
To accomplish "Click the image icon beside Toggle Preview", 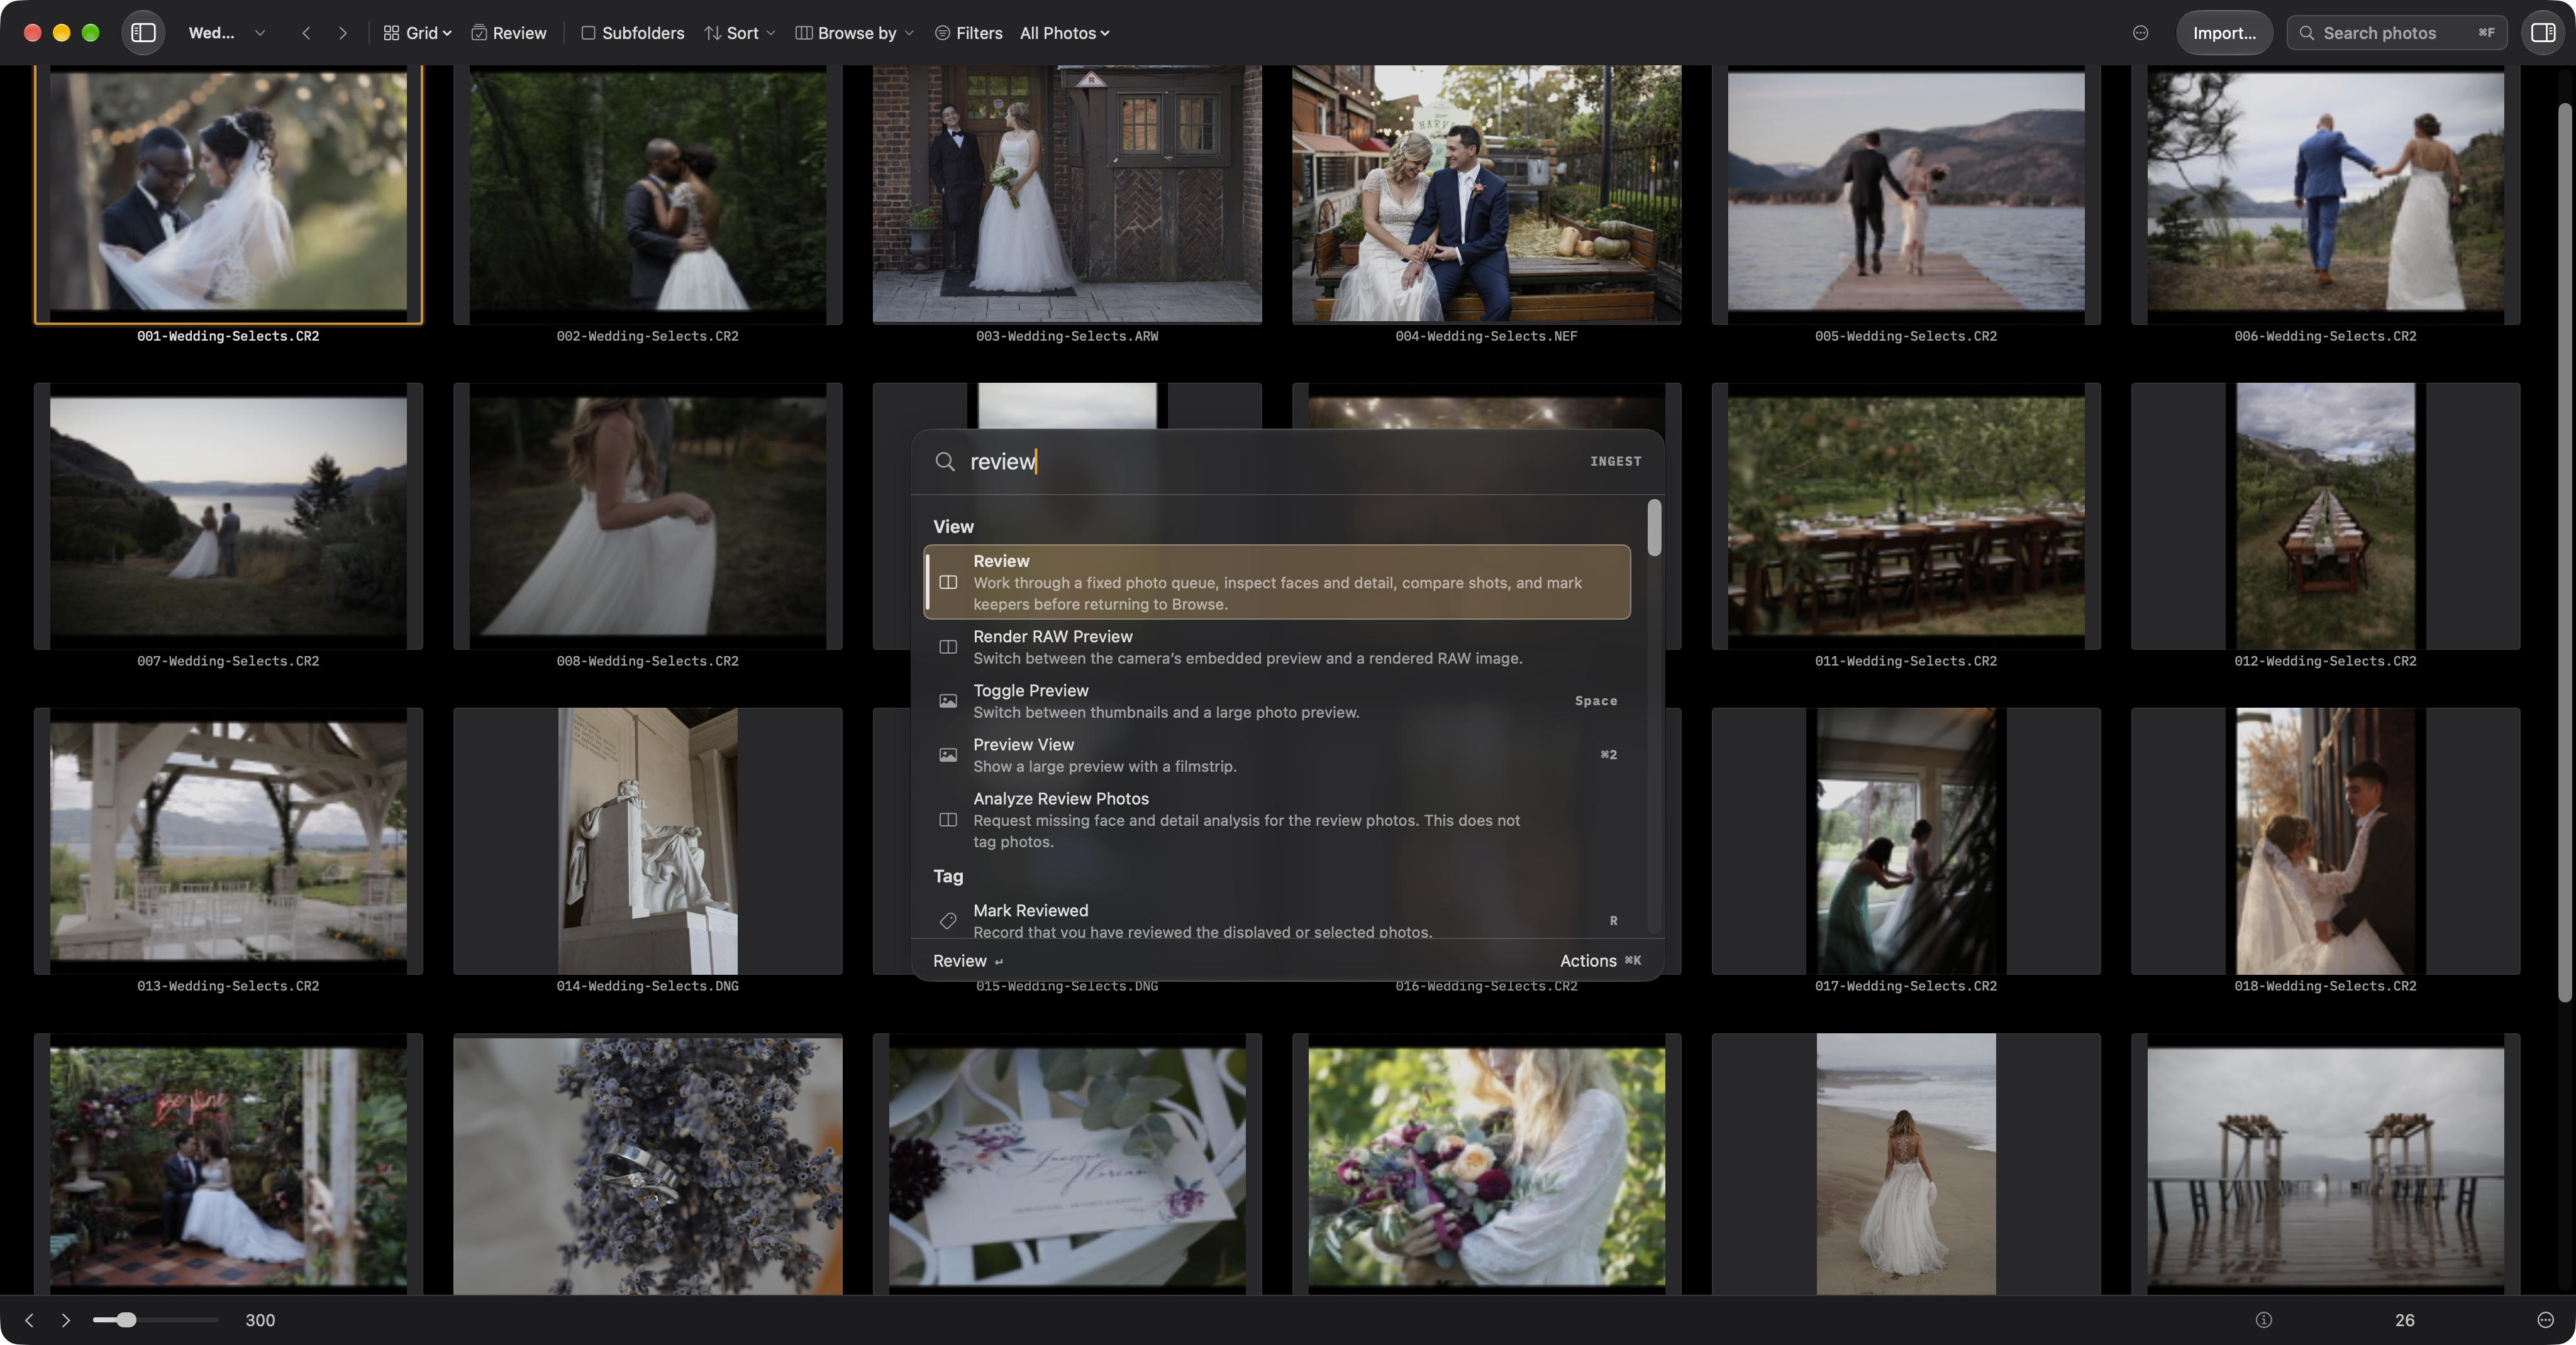I will [948, 701].
